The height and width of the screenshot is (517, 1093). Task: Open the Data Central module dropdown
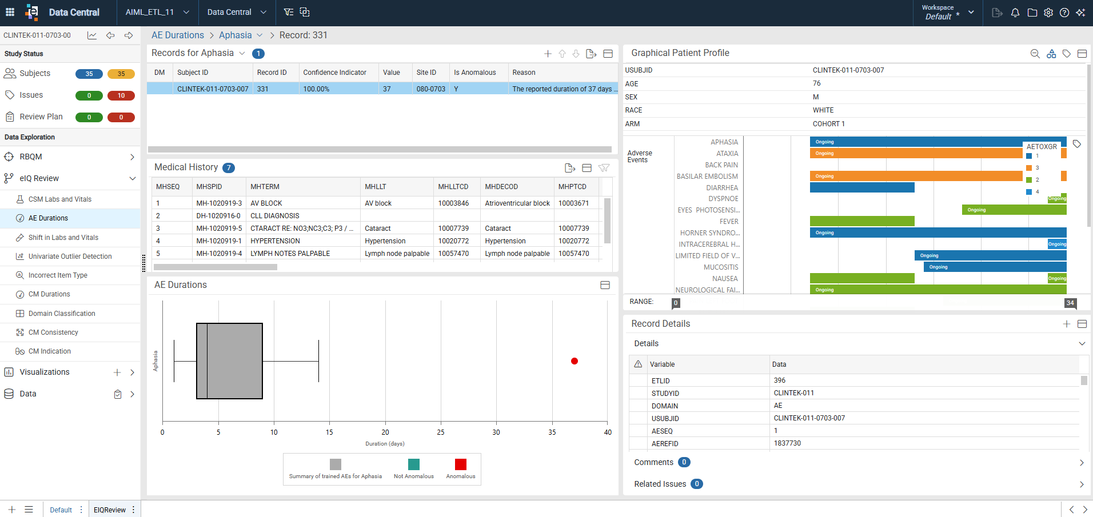[x=237, y=12]
